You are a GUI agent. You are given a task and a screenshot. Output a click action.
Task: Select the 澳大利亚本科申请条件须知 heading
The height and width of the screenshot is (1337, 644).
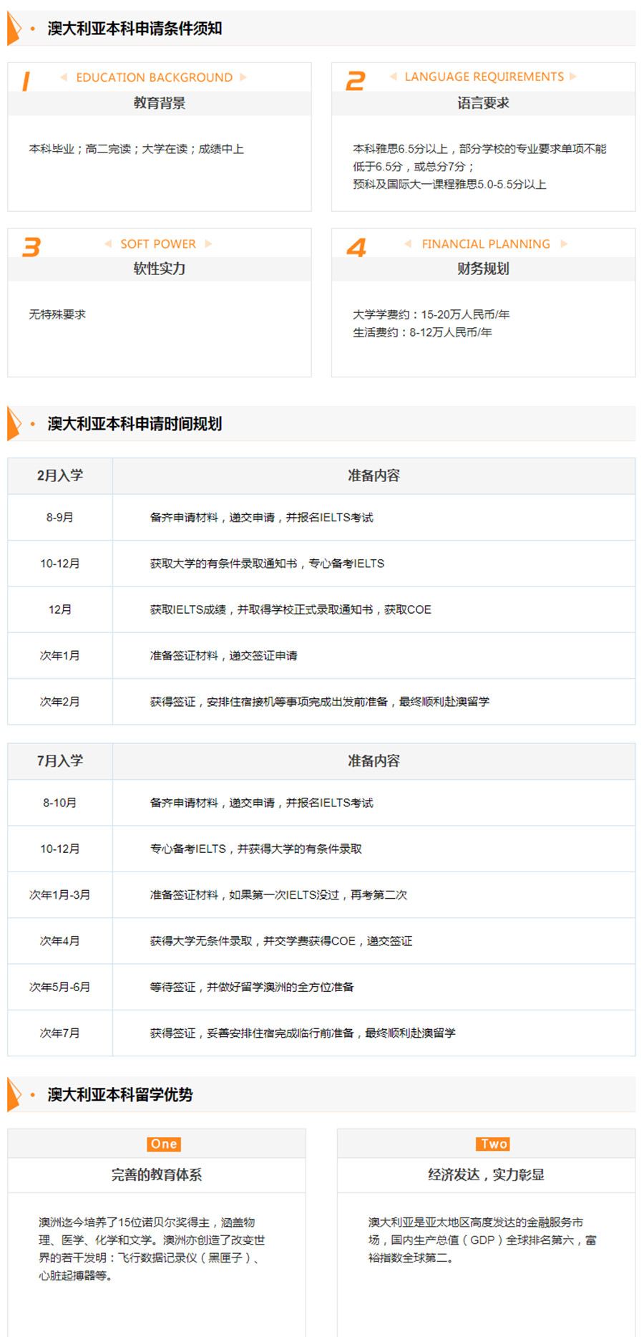tap(135, 29)
